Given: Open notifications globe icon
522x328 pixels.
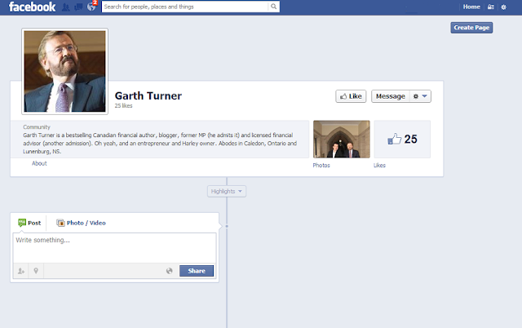Looking at the screenshot, I should 91,7.
